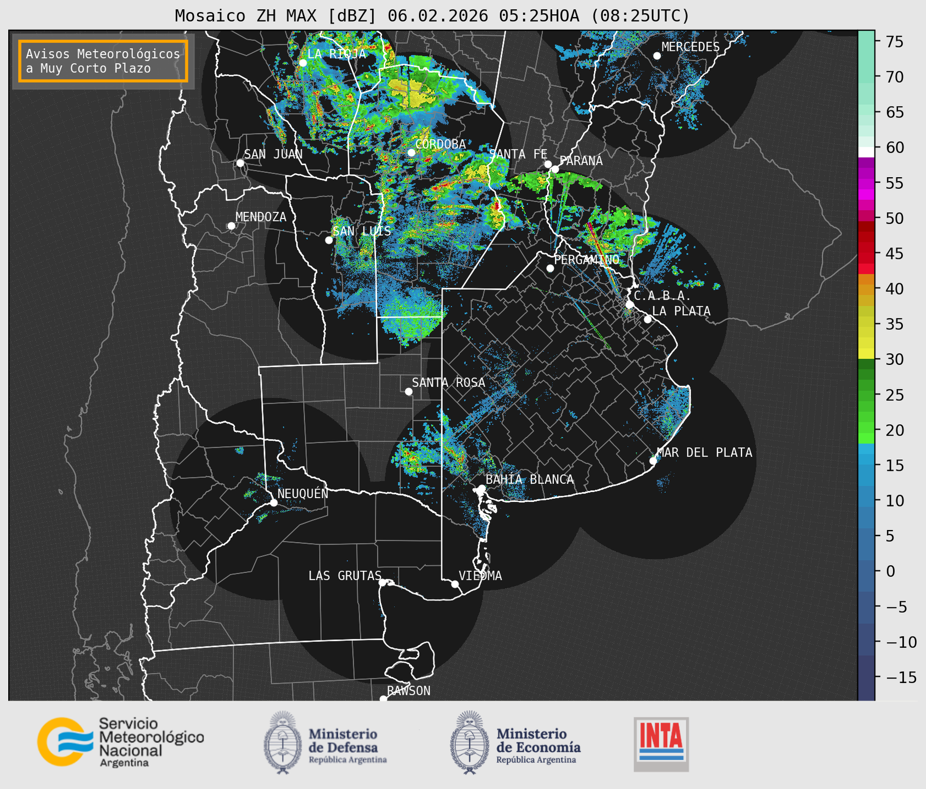Click the RAWSON city marker dot

383,698
